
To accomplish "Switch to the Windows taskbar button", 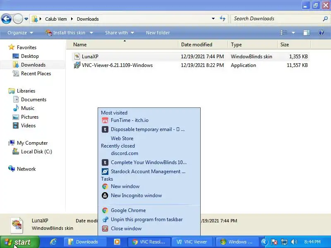I will click(x=237, y=242).
